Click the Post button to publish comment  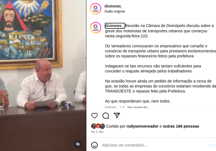(213, 145)
